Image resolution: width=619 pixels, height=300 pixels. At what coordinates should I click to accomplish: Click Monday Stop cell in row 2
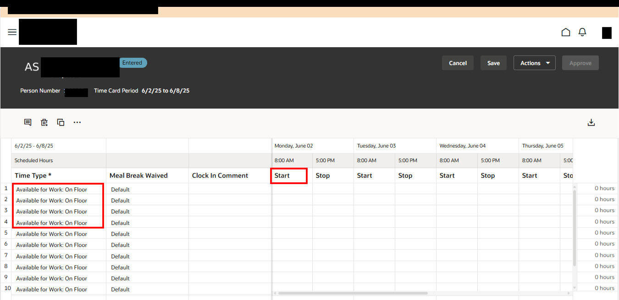coord(333,200)
